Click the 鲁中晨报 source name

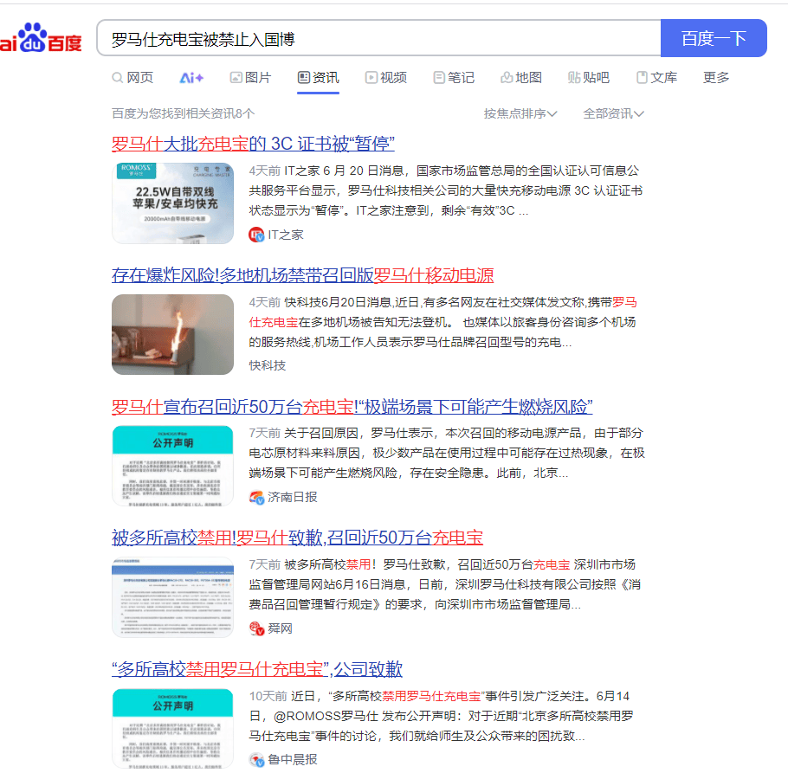coord(293,760)
